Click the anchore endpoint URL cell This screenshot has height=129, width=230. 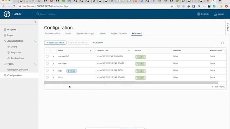(110, 63)
